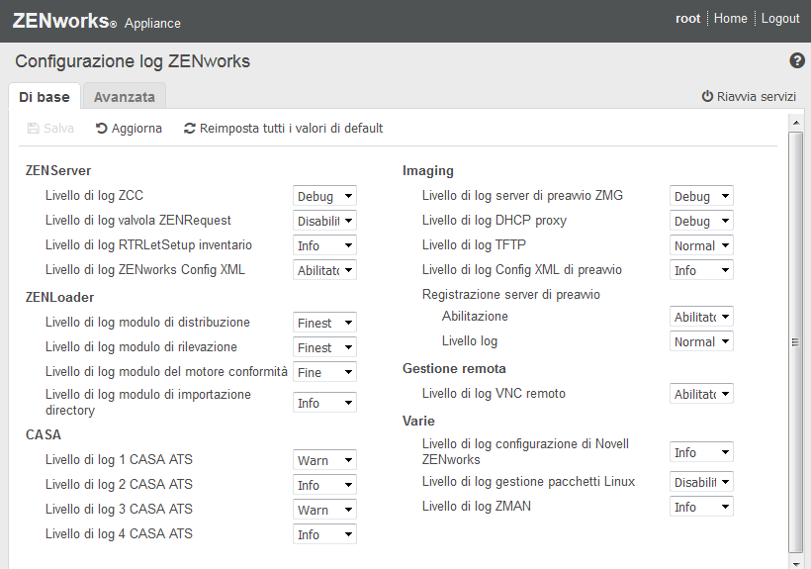Open the ZCC log level dropdown
811x569 pixels.
click(324, 196)
